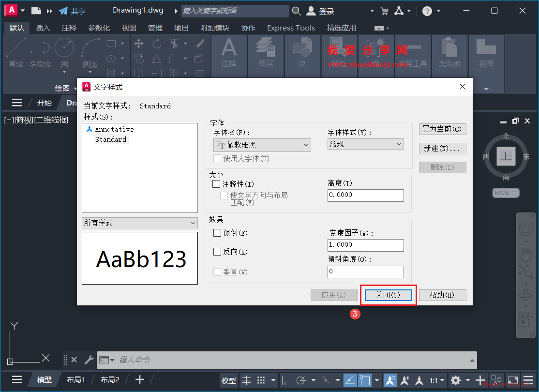Viewport: 539px width, 392px height.
Task: Check match text orientation to layout checkbox
Action: click(x=224, y=196)
